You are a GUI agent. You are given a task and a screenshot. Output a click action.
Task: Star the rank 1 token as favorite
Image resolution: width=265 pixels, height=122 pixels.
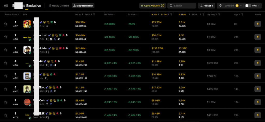click(x=5, y=24)
